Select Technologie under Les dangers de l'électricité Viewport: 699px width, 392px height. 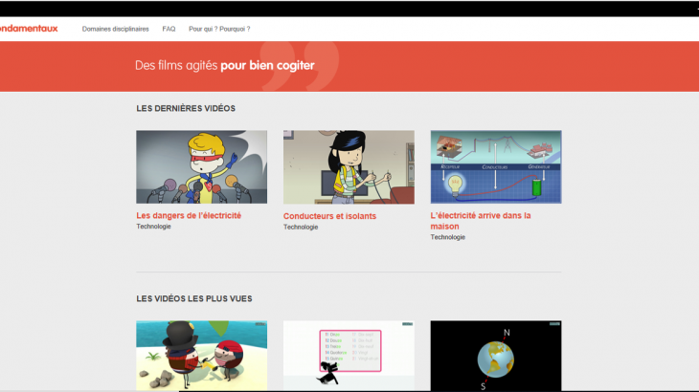(153, 228)
